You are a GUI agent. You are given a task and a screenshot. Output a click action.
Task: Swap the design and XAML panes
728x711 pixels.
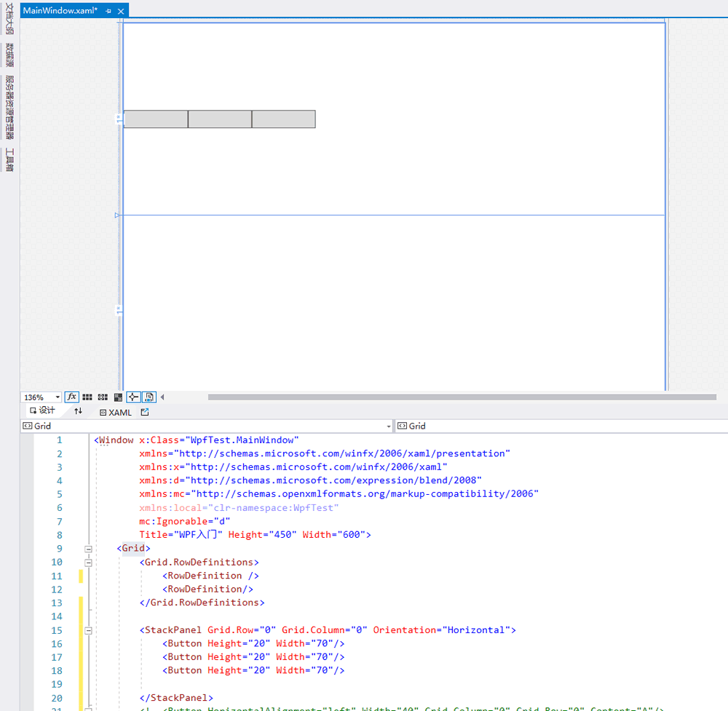[78, 410]
